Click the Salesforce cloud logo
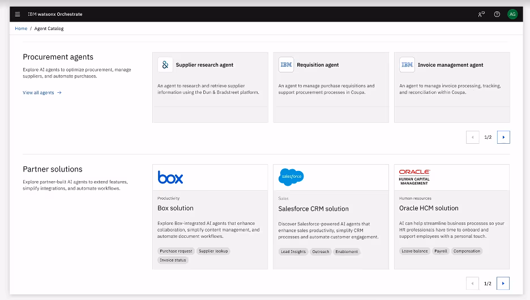 click(291, 177)
